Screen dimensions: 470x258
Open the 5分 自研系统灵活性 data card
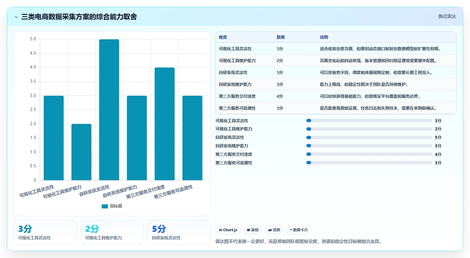179,232
